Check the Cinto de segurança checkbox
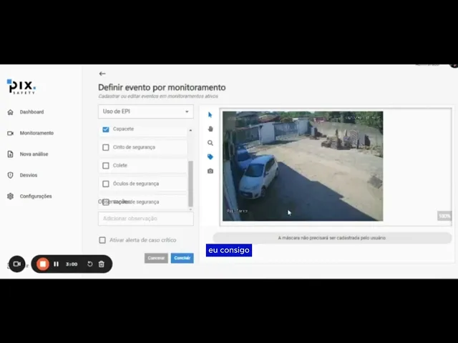Screen dimensions: 458x343 click(106, 147)
